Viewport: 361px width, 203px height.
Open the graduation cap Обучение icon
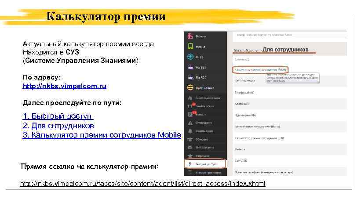pyautogui.click(x=190, y=139)
